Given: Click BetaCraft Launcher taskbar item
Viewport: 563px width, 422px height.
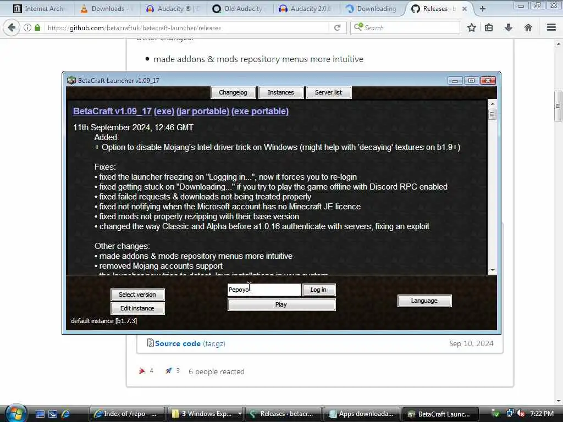Looking at the screenshot, I should pos(440,414).
